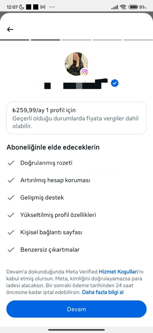The width and height of the screenshot is (153, 333).
Task: Tap the blue verified badge icon
Action: tap(115, 84)
